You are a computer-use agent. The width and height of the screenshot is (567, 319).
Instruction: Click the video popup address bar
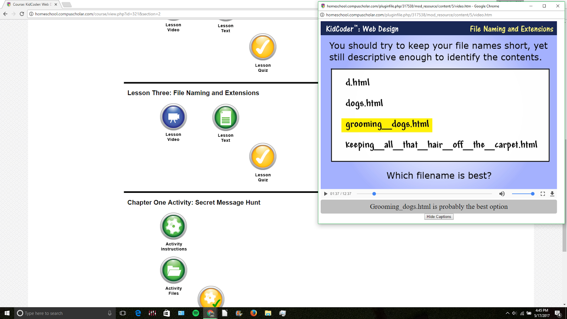point(441,15)
